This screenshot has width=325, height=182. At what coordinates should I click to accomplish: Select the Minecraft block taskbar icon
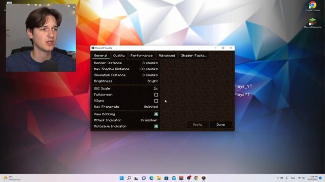point(204,178)
